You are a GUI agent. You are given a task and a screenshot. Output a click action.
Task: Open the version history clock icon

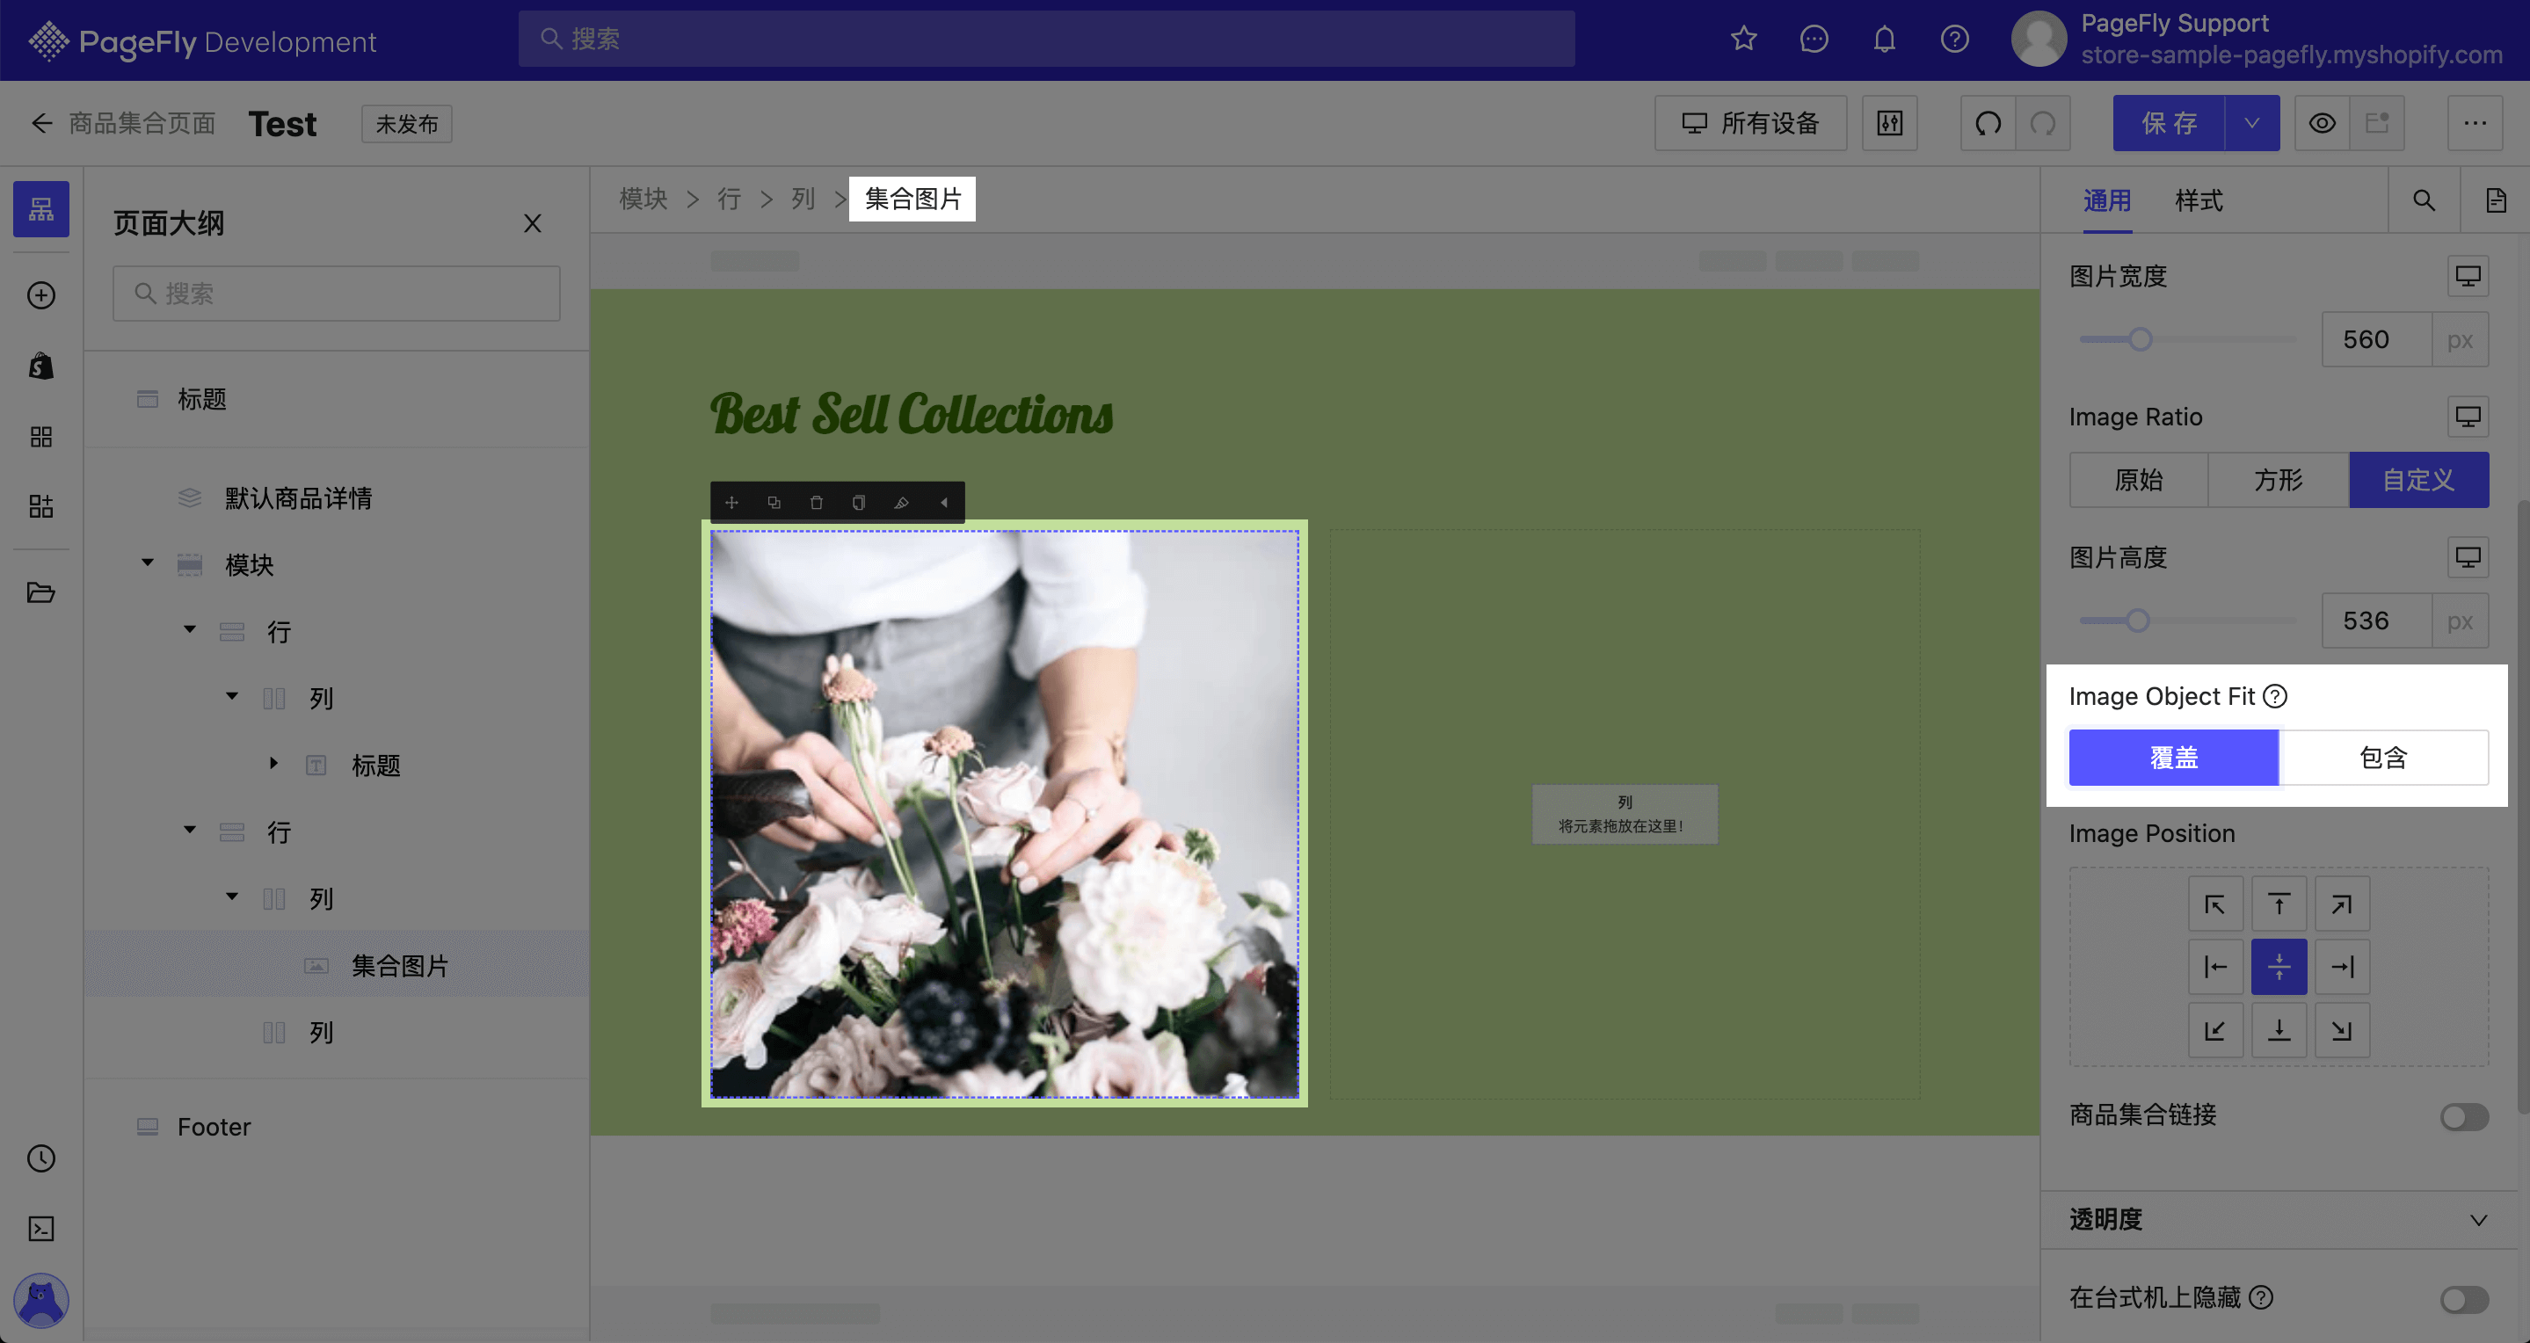pyautogui.click(x=41, y=1159)
